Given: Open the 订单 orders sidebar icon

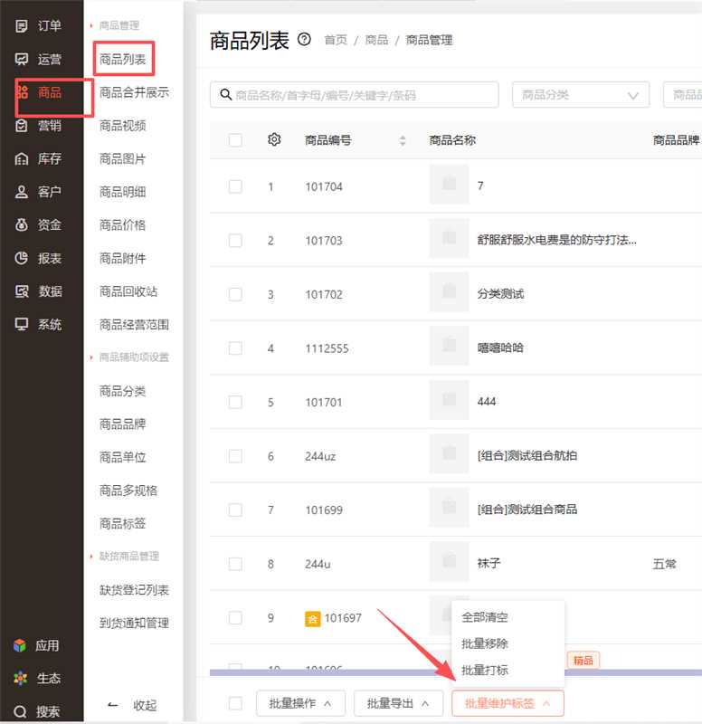Looking at the screenshot, I should pyautogui.click(x=21, y=26).
